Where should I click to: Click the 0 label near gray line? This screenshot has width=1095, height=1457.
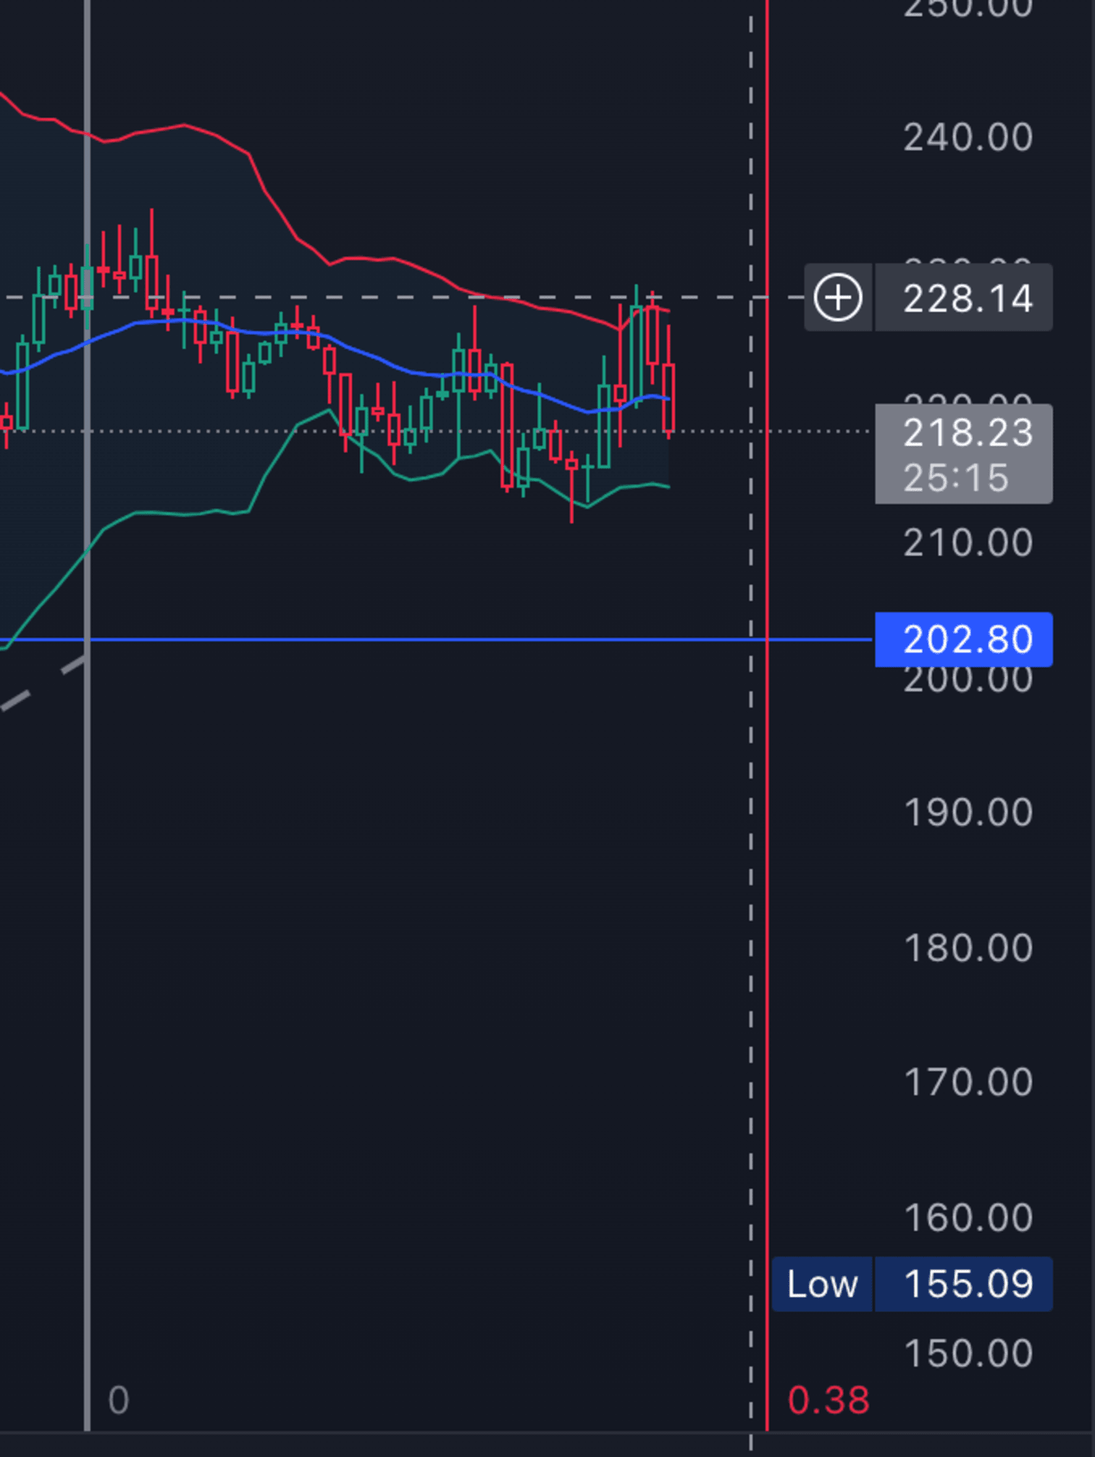pyautogui.click(x=118, y=1400)
